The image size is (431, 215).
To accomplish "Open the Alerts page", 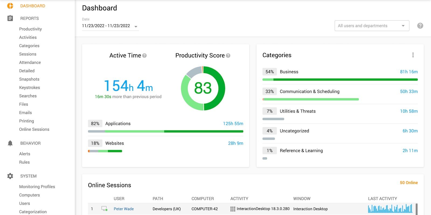I will click(25, 154).
